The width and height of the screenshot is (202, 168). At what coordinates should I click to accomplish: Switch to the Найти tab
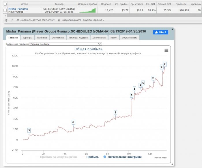click(x=114, y=38)
